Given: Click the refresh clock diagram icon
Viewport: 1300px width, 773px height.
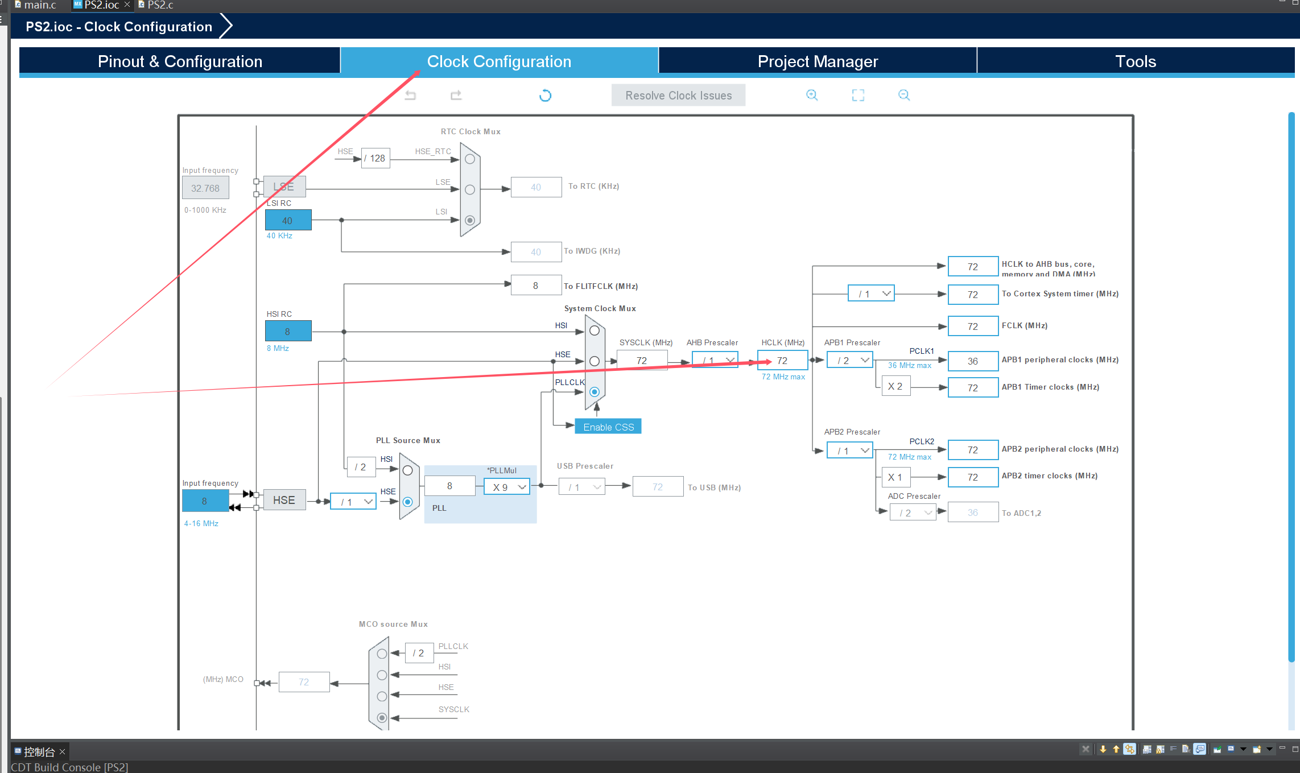Looking at the screenshot, I should click(x=545, y=95).
